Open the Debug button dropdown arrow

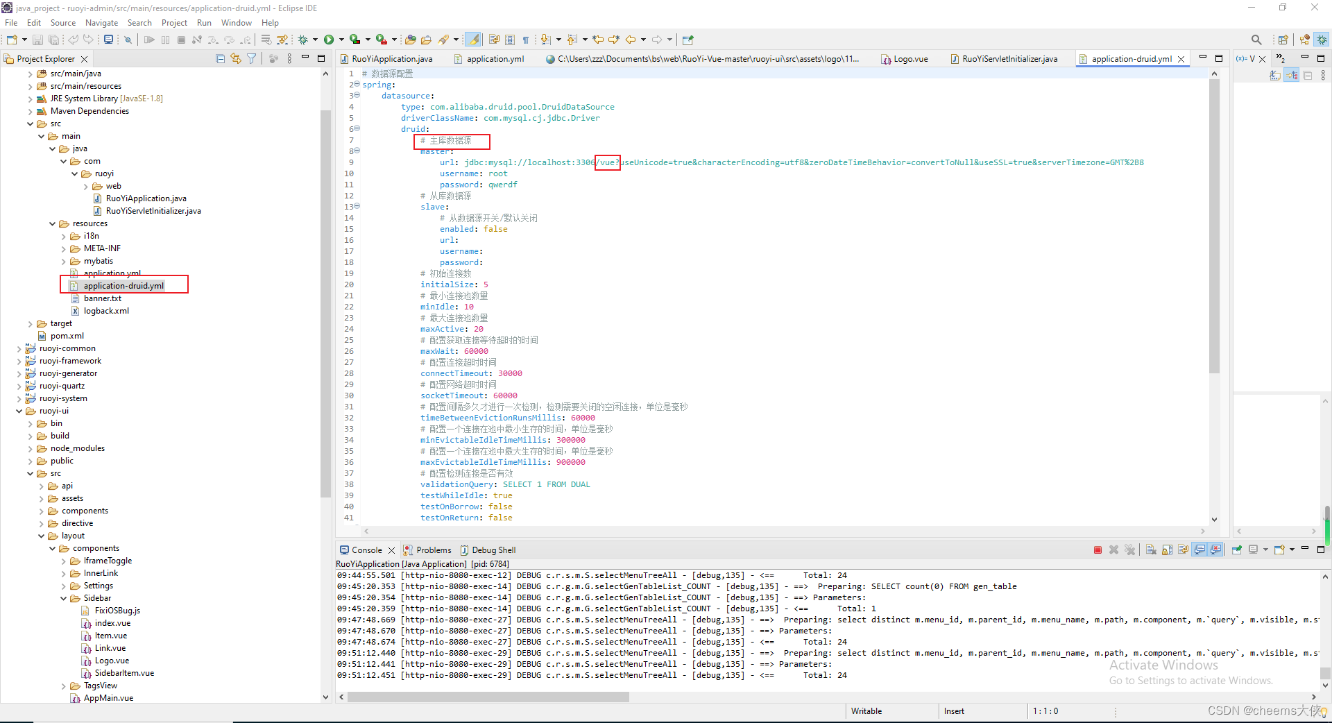(x=315, y=40)
